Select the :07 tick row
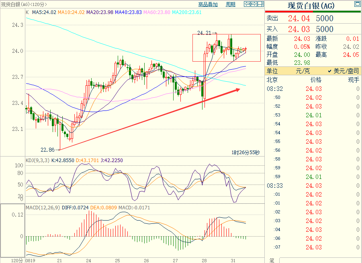Screen dimensions: 362x263 coord(313,247)
